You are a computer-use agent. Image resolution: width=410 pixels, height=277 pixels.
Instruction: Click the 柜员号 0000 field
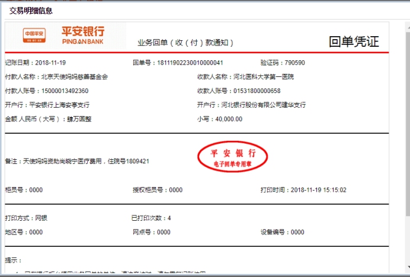pyautogui.click(x=24, y=190)
